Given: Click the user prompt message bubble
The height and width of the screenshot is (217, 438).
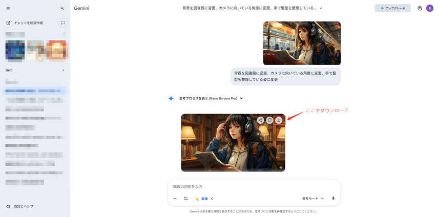Looking at the screenshot, I should coord(285,76).
